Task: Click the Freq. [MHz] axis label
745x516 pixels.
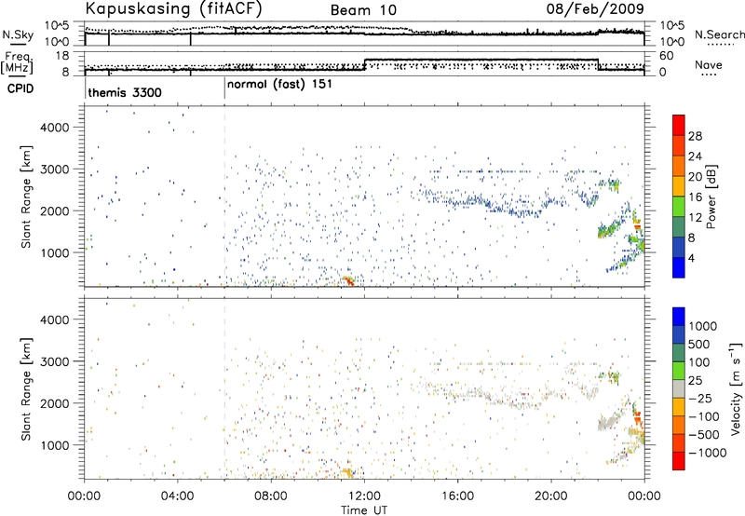Action: tap(17, 62)
